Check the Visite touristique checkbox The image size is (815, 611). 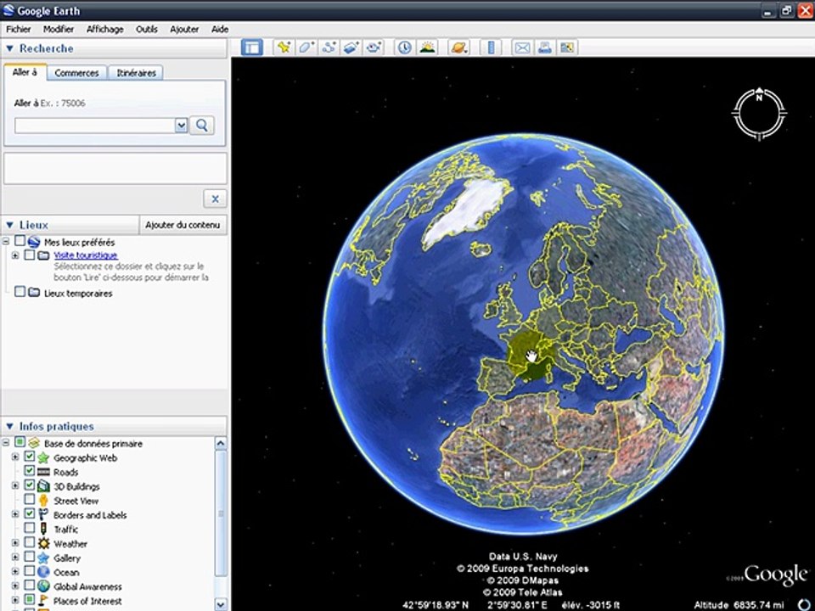click(30, 255)
